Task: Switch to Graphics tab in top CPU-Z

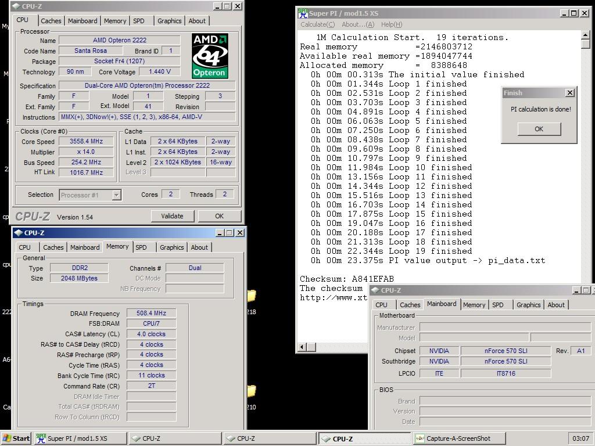Action: tap(169, 21)
